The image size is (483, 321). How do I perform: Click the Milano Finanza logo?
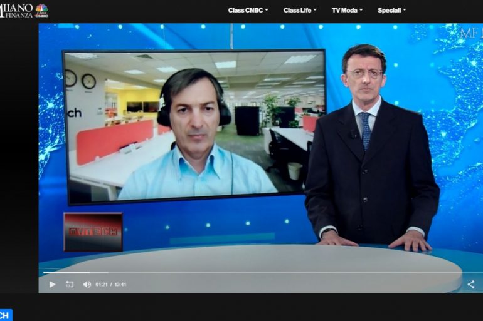click(16, 11)
